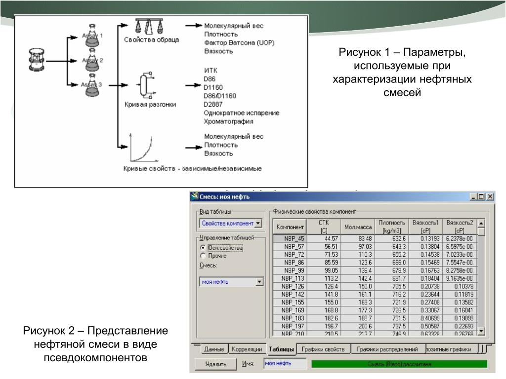Click the Плотность cell with value 737.5
Viewport: 506px width, 379px height.
tap(391, 326)
